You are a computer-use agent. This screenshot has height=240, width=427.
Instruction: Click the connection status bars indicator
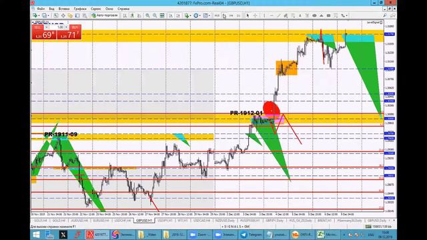(368, 227)
